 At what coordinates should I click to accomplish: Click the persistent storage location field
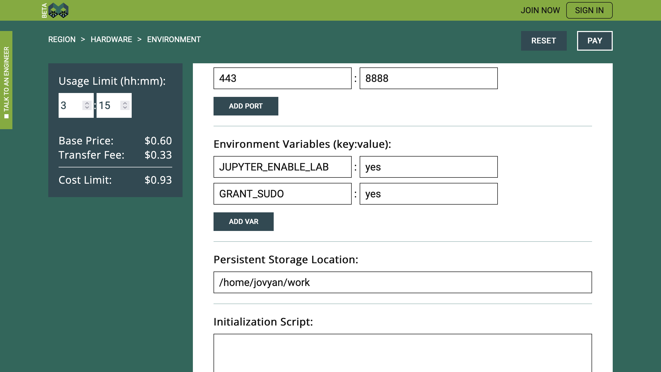(x=403, y=282)
